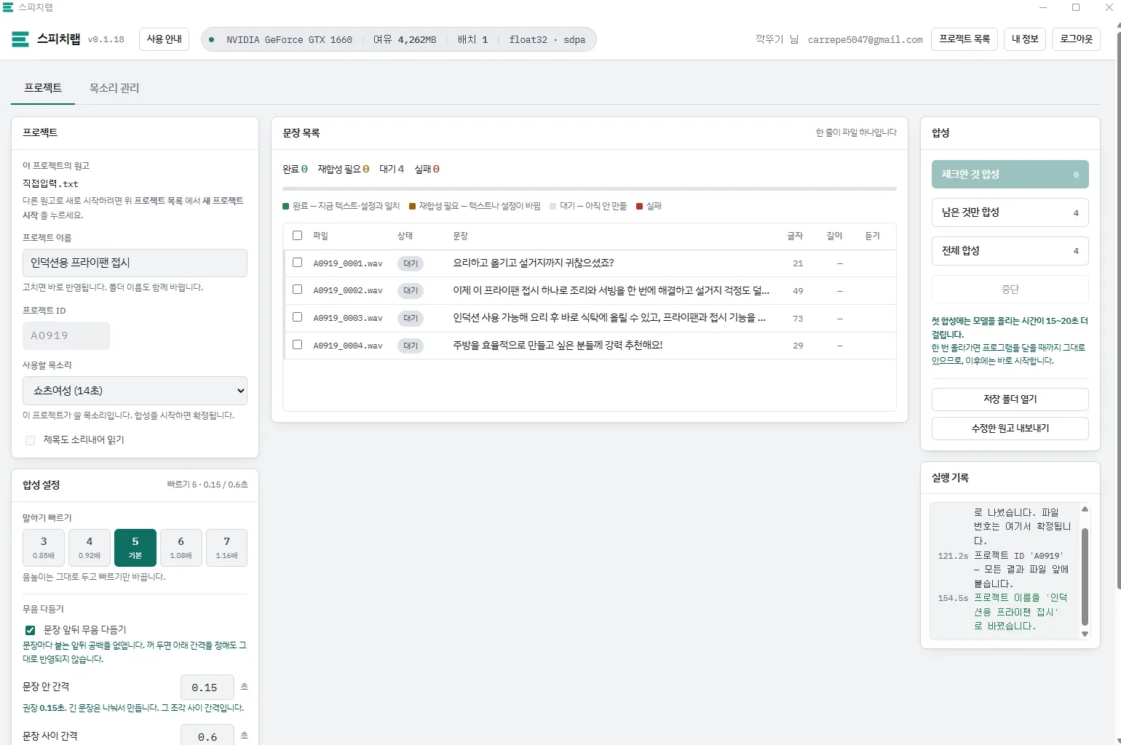This screenshot has height=745, width=1121.
Task: Open the 내 정보 page
Action: point(1025,39)
